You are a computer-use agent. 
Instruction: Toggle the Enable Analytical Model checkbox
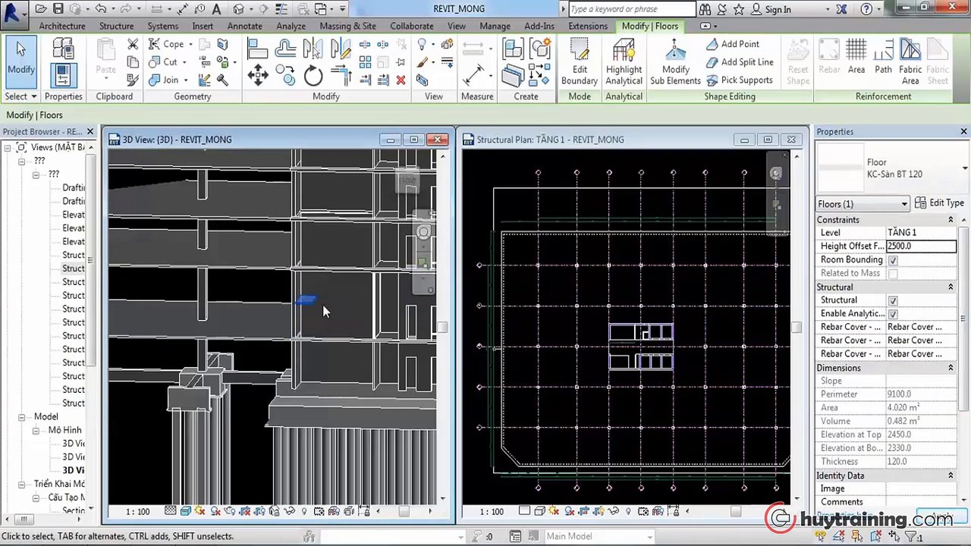(893, 314)
